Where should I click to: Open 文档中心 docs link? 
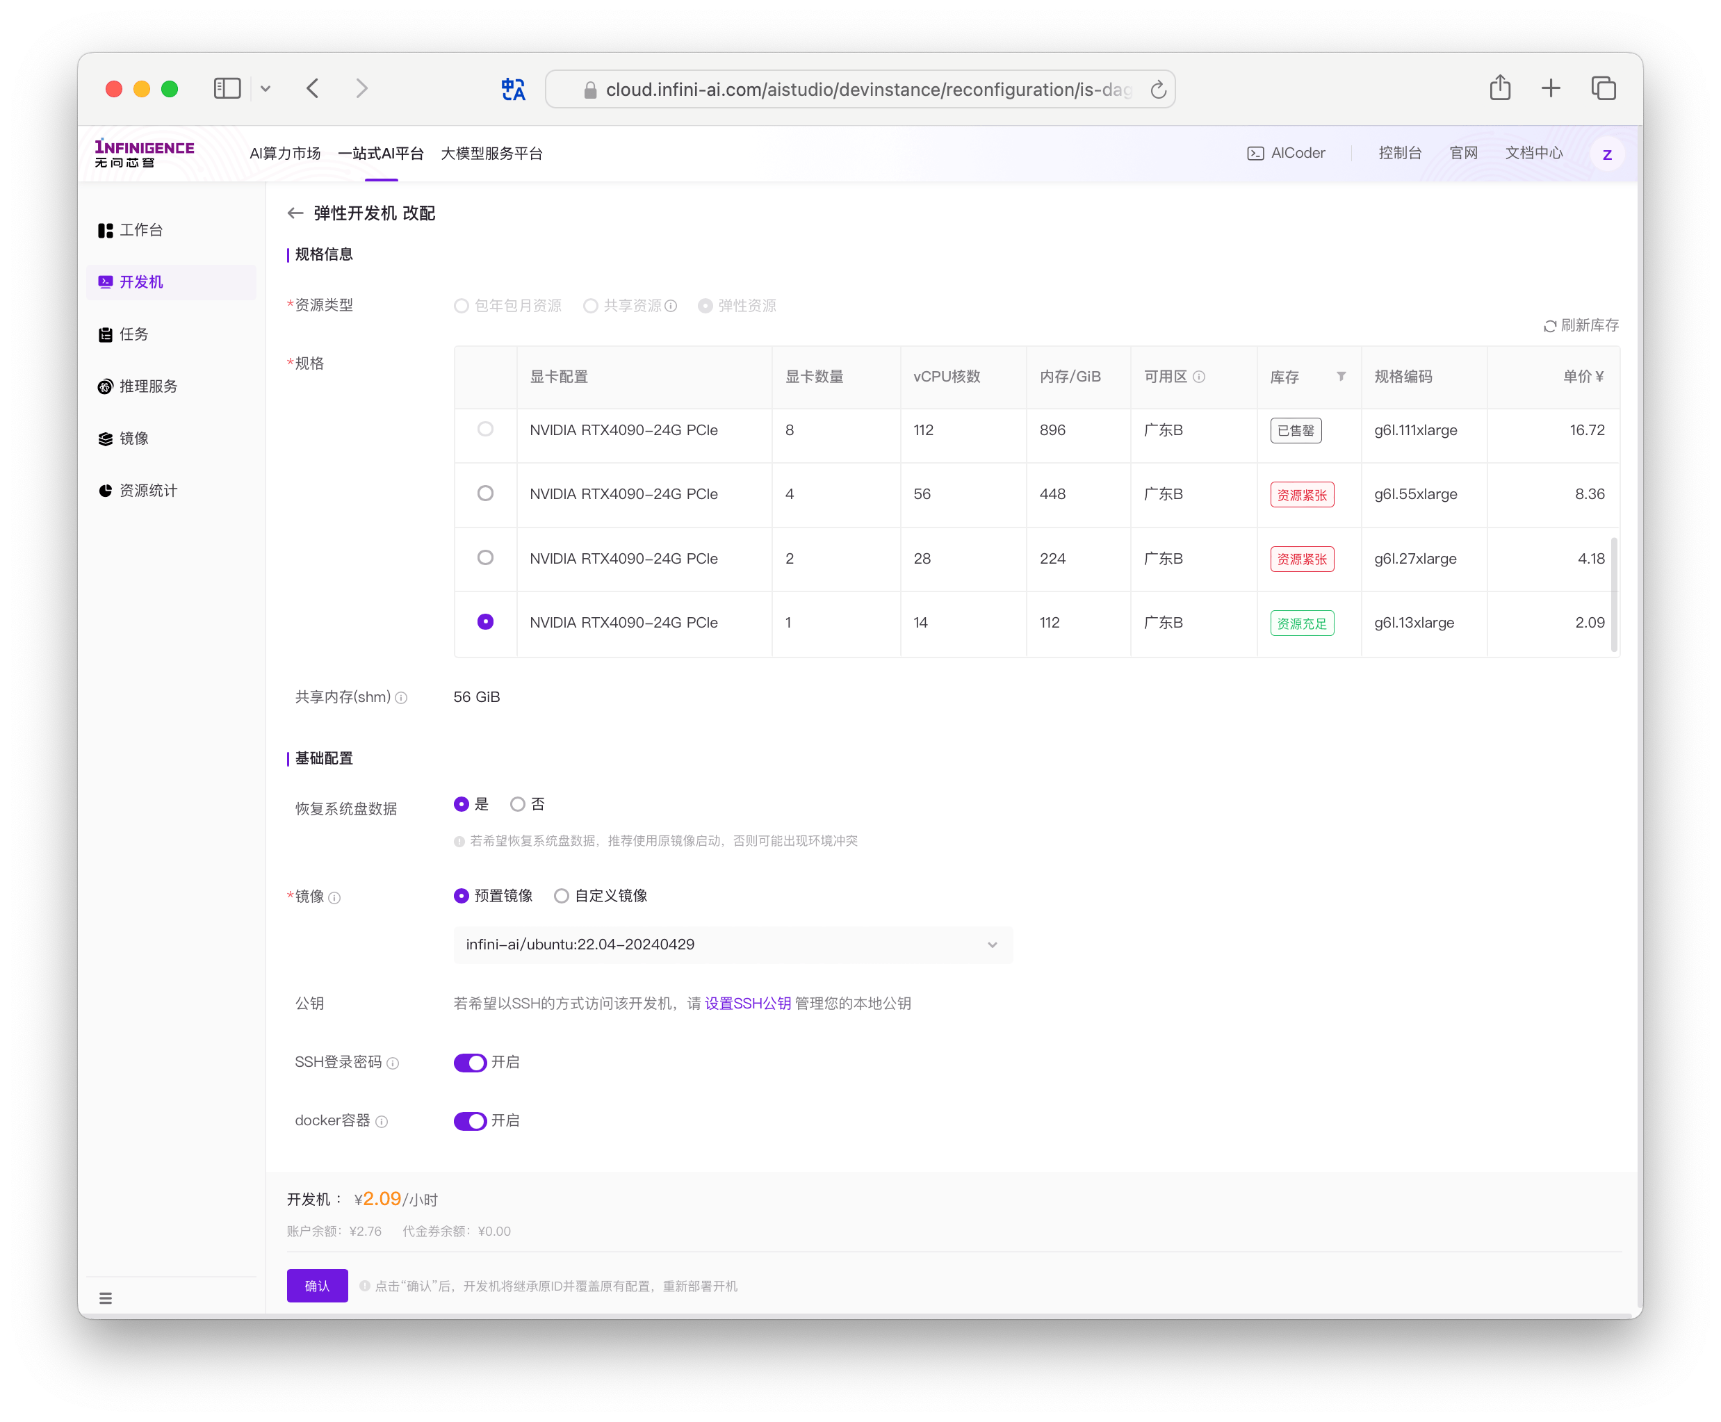[1533, 153]
